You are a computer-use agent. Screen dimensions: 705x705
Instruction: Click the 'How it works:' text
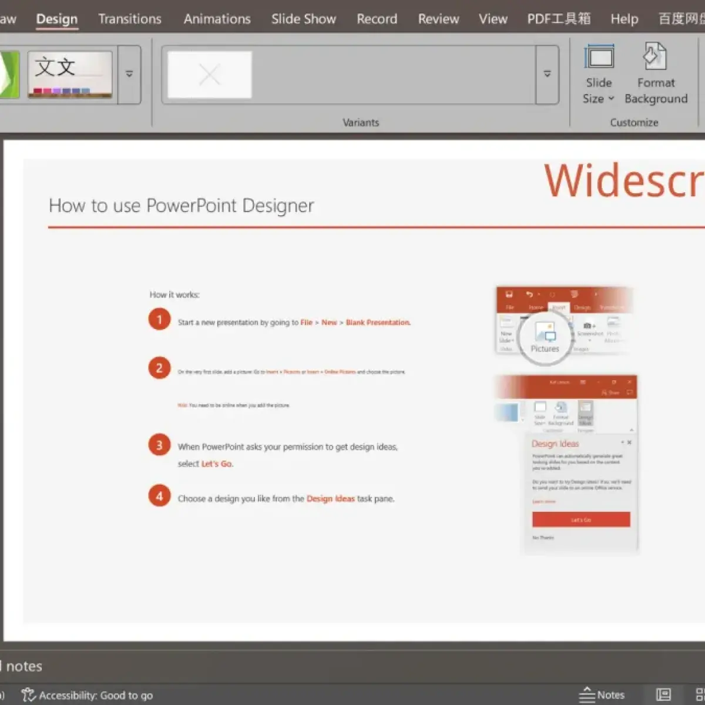174,294
